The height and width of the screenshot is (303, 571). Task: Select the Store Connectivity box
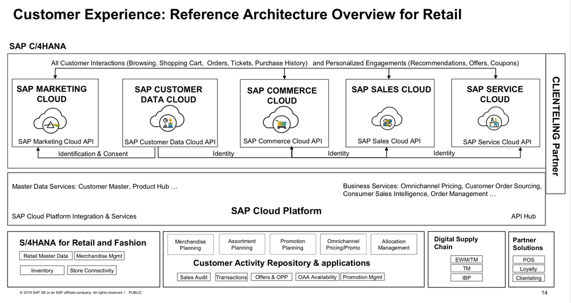[92, 270]
